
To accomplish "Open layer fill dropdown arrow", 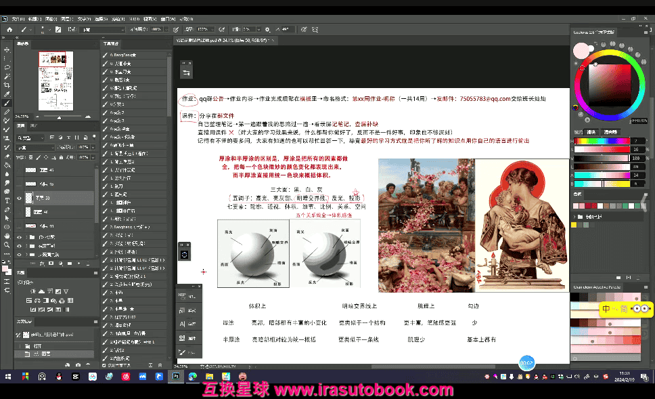I will (x=92, y=157).
